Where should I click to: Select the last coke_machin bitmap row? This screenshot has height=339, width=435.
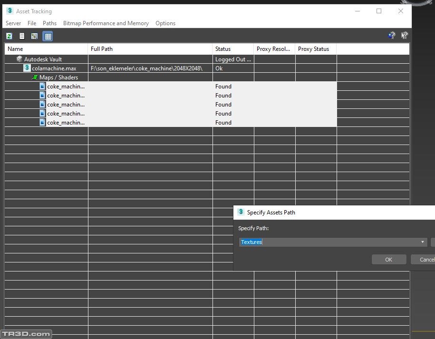pyautogui.click(x=66, y=123)
